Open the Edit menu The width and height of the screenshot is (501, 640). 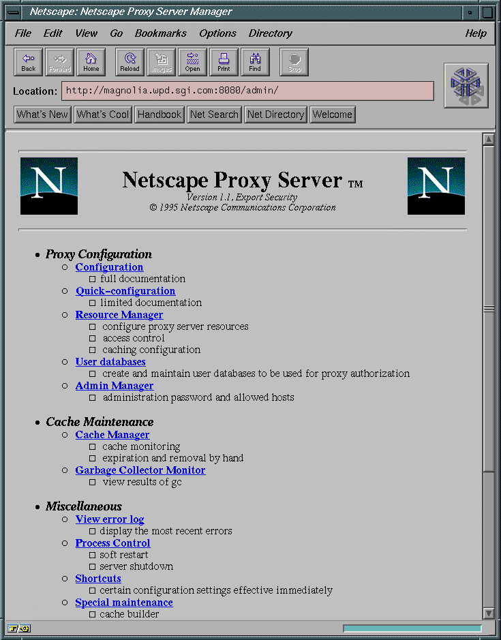52,33
